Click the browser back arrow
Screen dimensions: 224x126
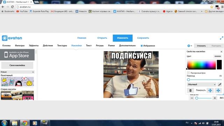(x=3, y=7)
